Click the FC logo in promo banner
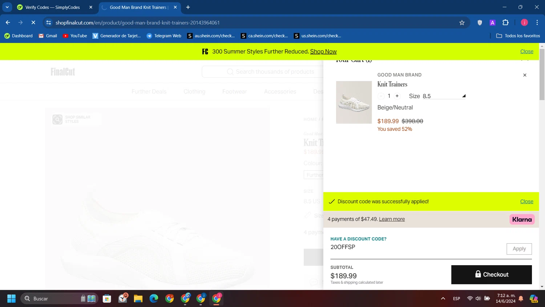 tap(205, 52)
